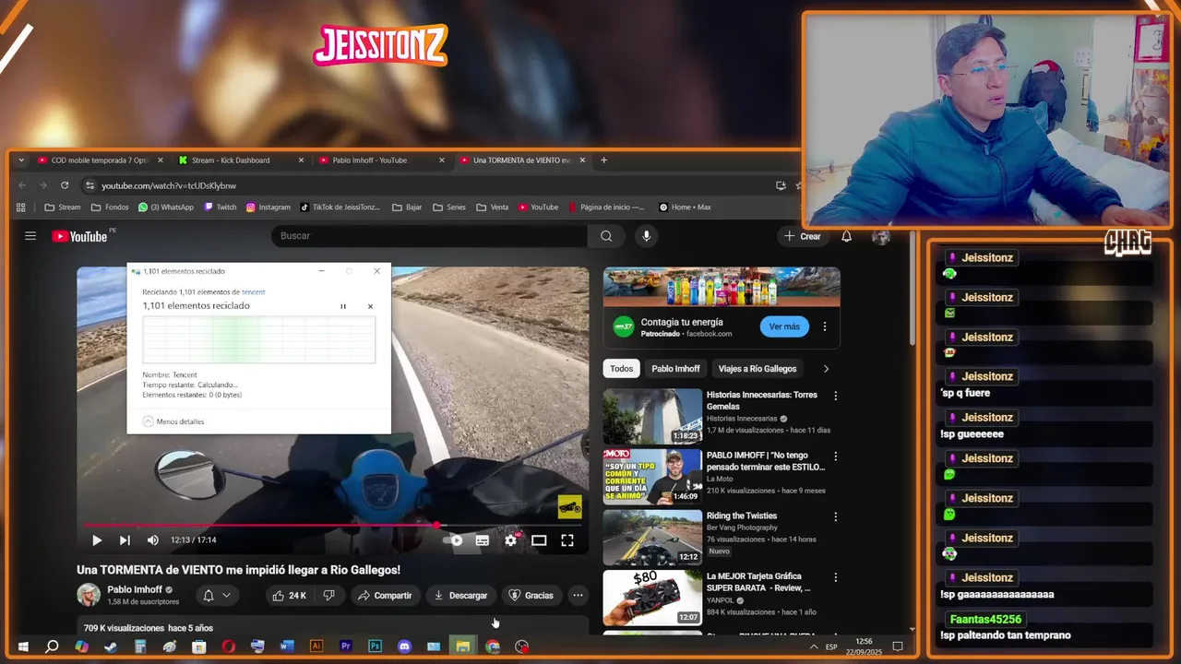Play the YouTube video

(x=96, y=540)
